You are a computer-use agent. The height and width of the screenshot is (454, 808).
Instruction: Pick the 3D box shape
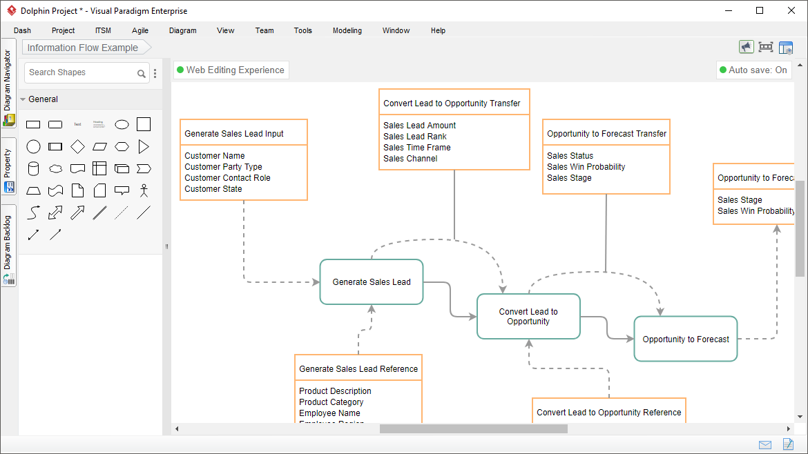click(x=122, y=169)
